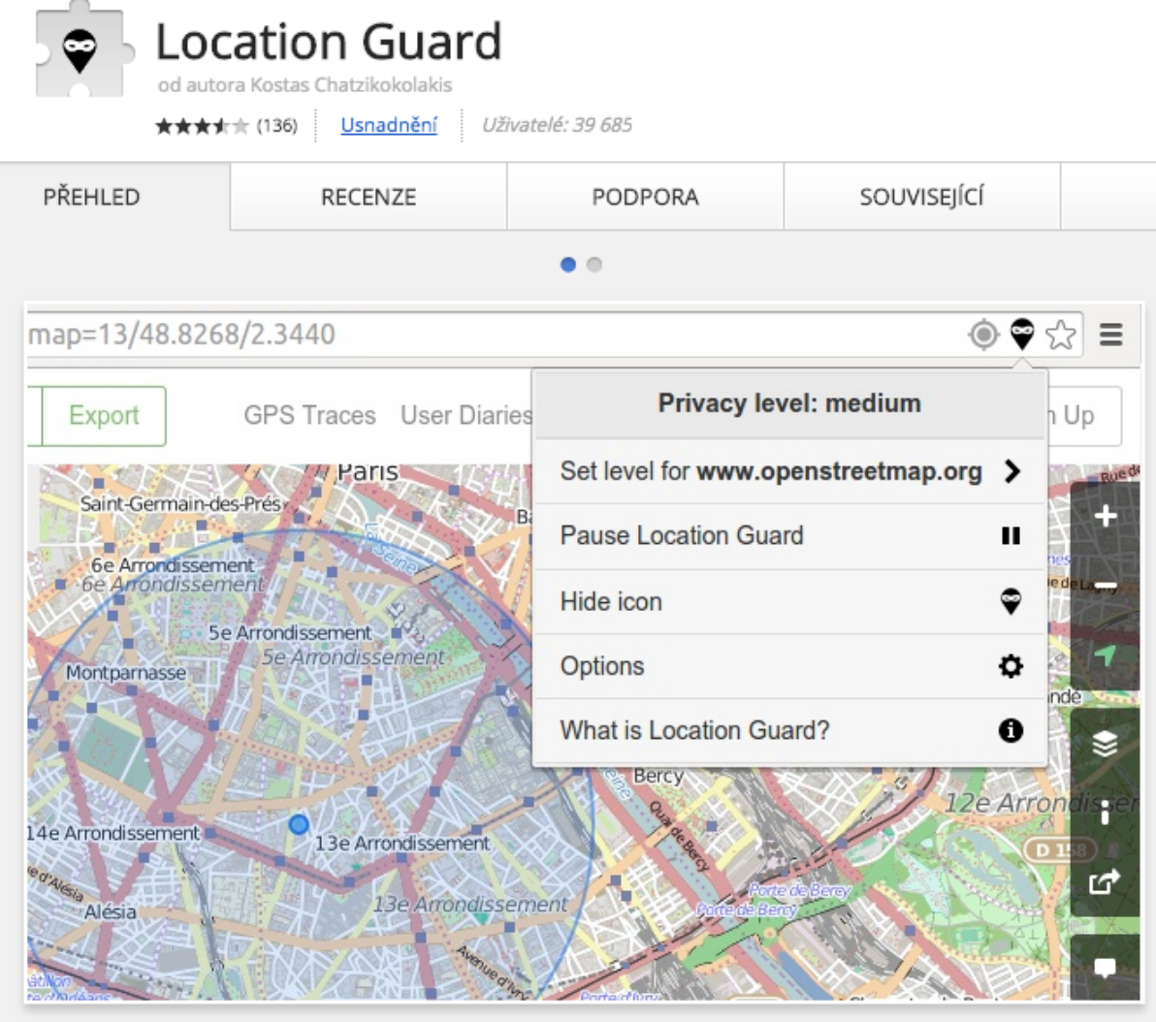Click the author name Kostas Chatzikokolakis

point(351,84)
